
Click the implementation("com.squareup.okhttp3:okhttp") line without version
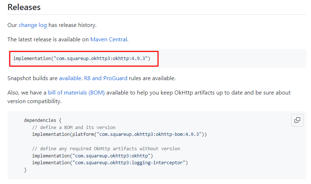tap(93, 156)
